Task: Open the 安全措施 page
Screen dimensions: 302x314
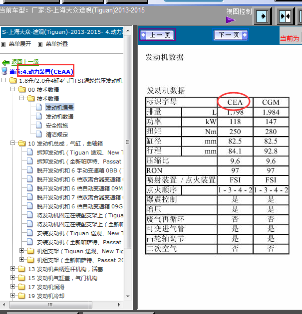Action: coord(57,126)
